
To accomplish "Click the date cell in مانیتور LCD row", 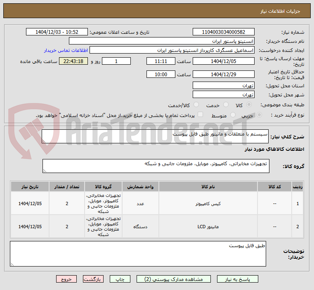I will coord(30,227).
